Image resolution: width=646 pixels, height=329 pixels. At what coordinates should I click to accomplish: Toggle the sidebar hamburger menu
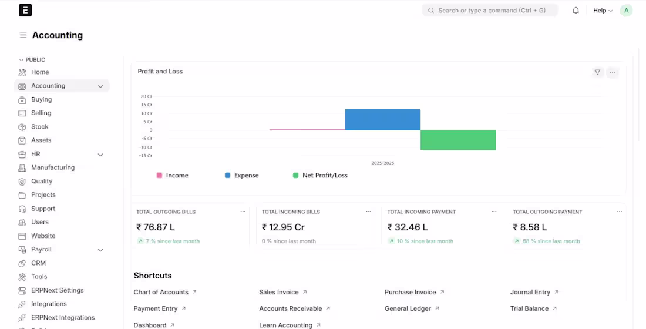[23, 35]
